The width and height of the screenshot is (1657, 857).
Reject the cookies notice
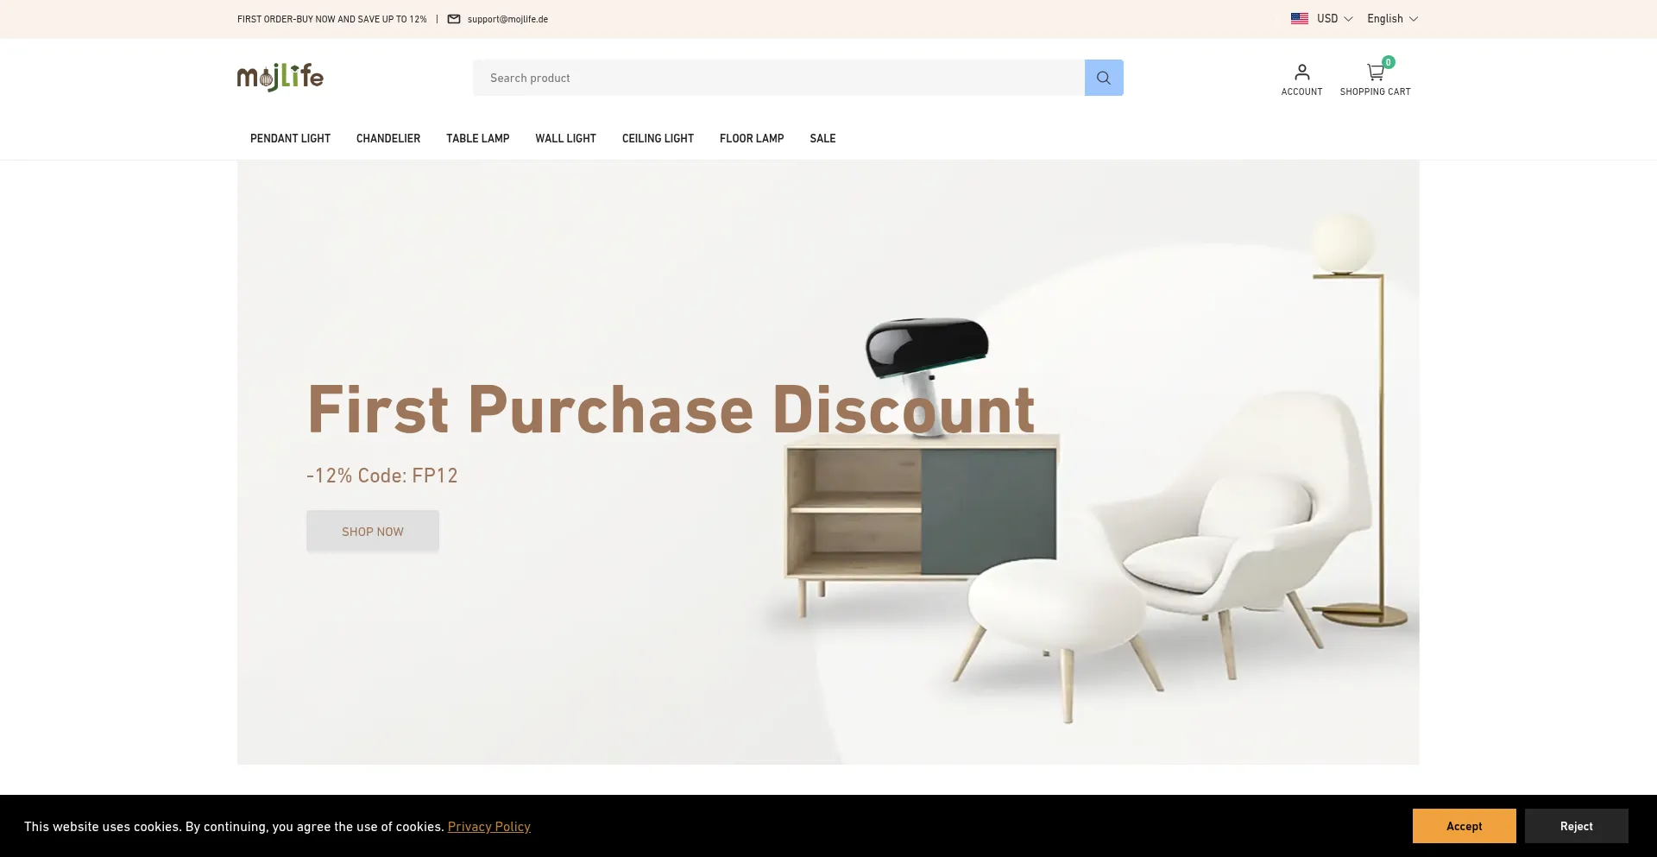point(1576,826)
